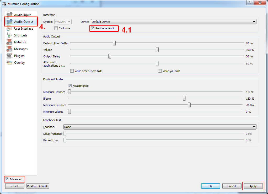Click the Maximum Distance slider handle
Image resolution: width=268 pixels, height=194 pixels.
coord(189,105)
